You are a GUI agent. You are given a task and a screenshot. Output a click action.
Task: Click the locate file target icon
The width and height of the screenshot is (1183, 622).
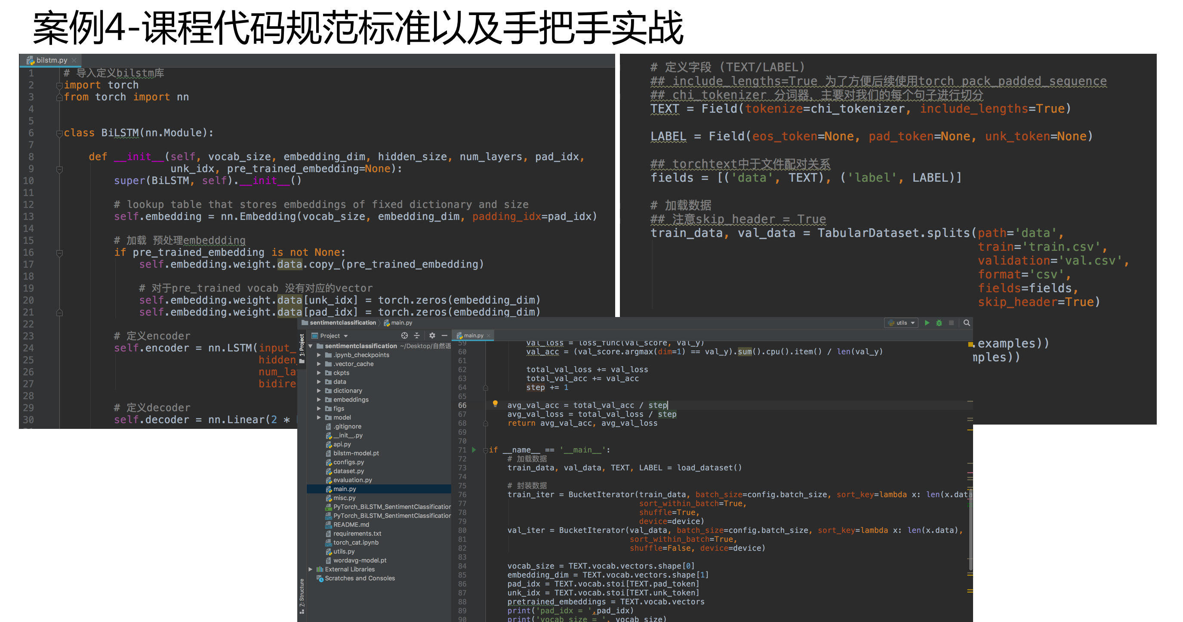coord(404,336)
